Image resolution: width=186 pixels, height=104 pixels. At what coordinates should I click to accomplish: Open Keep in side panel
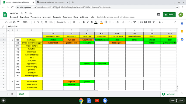click(182, 31)
